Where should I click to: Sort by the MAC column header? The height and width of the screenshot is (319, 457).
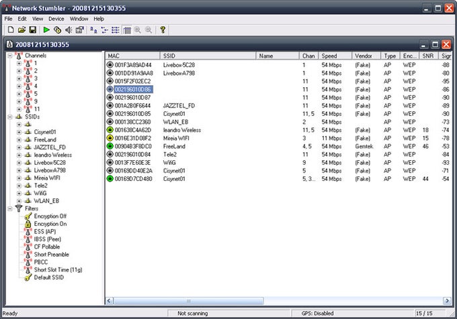click(x=132, y=56)
